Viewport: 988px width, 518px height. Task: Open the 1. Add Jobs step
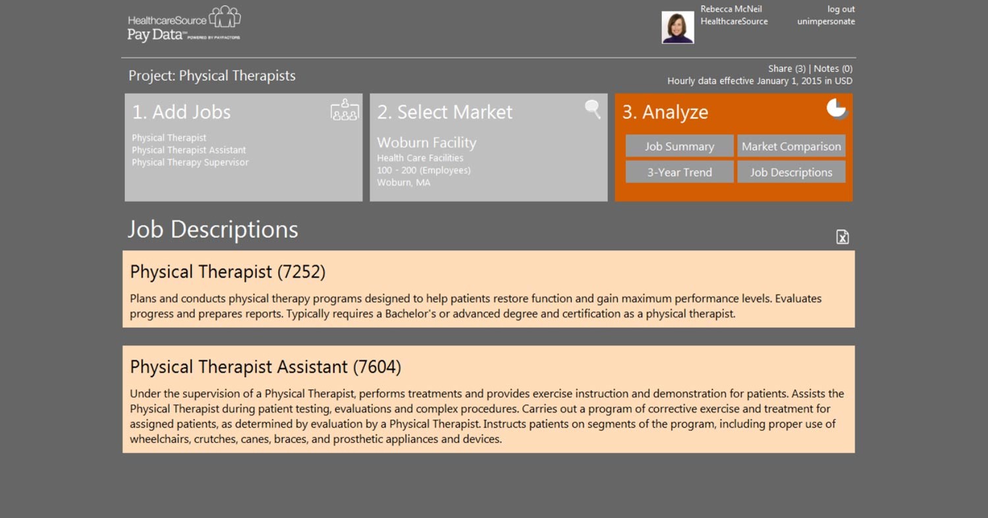point(182,112)
